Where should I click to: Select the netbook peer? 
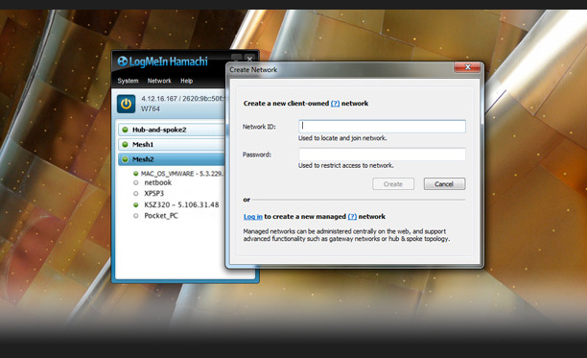point(157,182)
